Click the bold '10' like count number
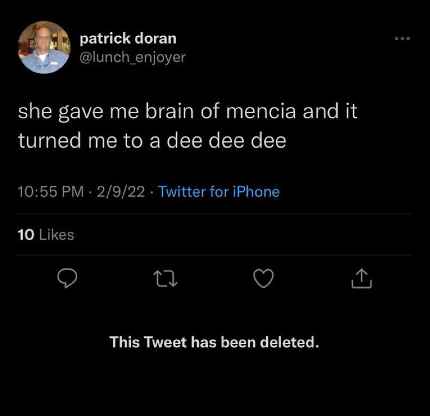This screenshot has width=430, height=416. click(26, 235)
